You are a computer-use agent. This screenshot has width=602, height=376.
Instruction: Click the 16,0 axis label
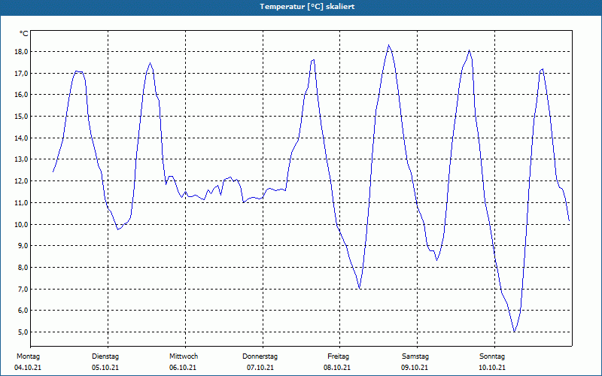point(21,95)
